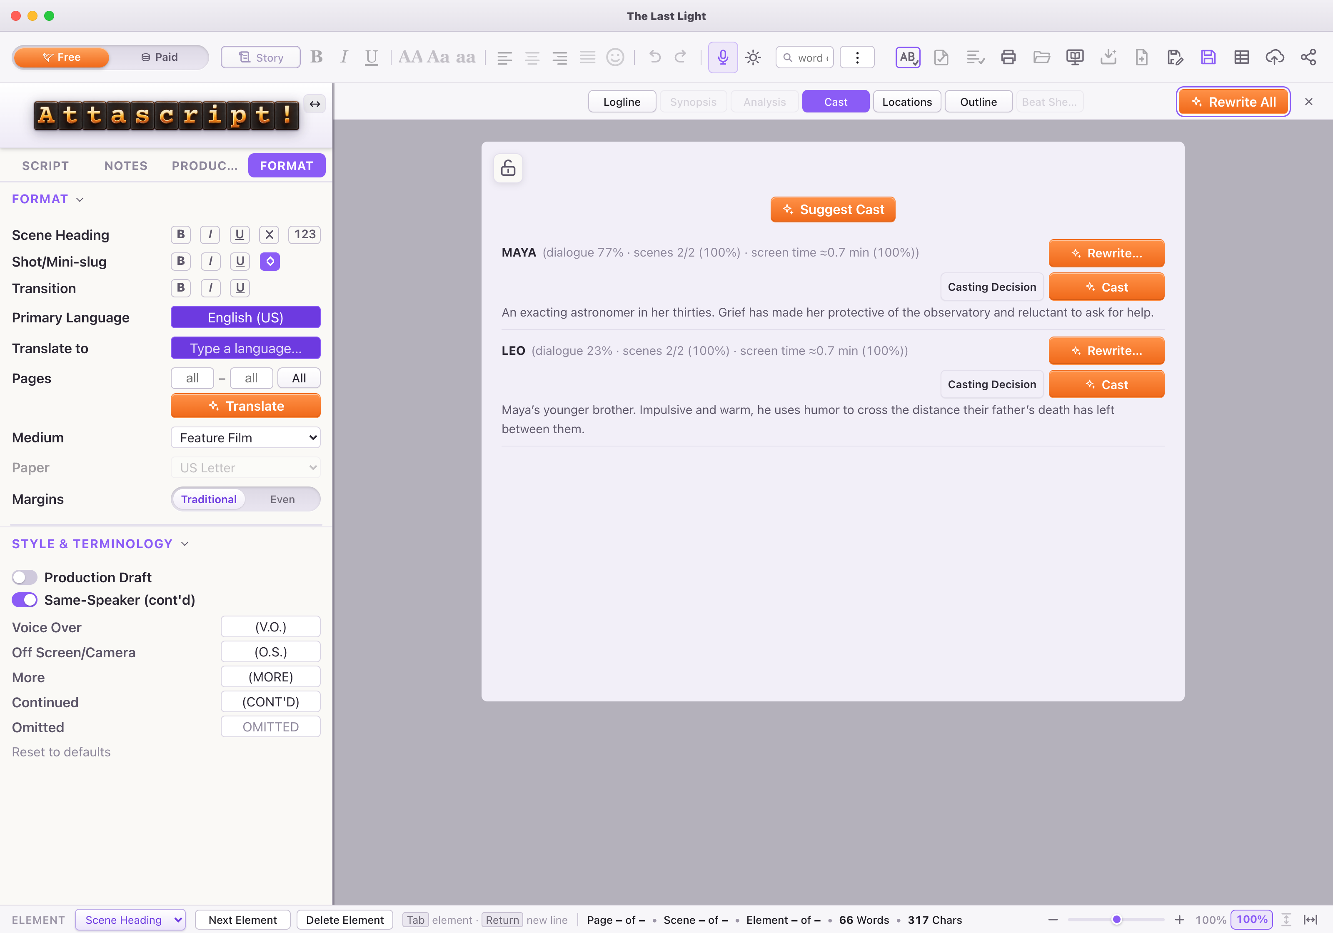Click the word search field
1333x933 pixels.
805,57
